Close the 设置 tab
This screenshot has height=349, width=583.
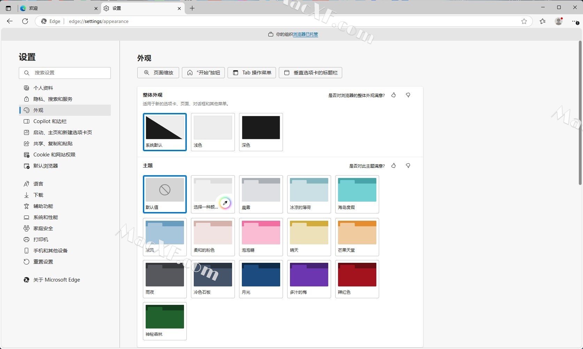179,8
